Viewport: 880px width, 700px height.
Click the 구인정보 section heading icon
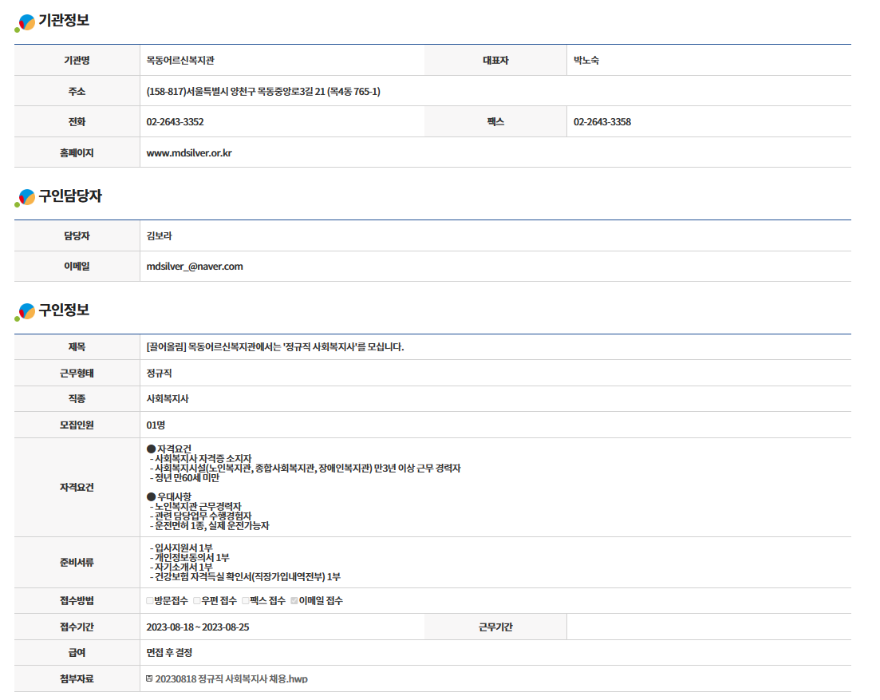pos(26,311)
